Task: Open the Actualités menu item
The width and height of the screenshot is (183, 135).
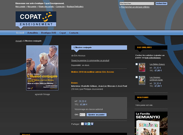Action: [33, 33]
